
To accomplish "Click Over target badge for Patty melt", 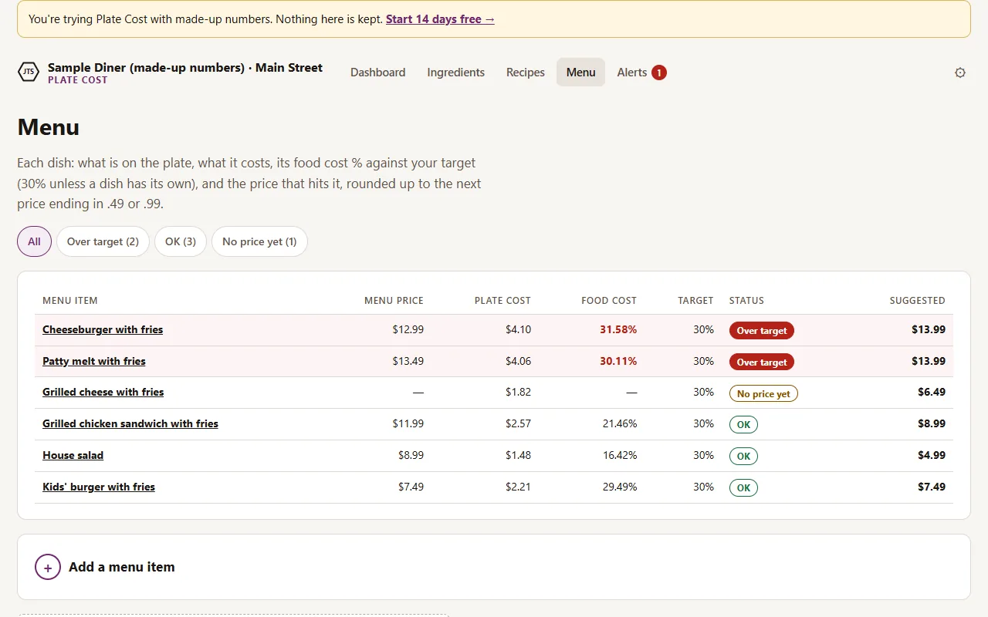I will [x=762, y=362].
